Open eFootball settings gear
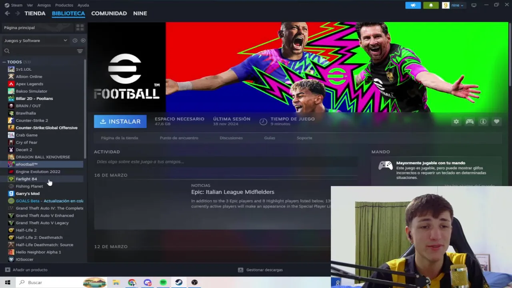This screenshot has width=512, height=288. (x=456, y=122)
